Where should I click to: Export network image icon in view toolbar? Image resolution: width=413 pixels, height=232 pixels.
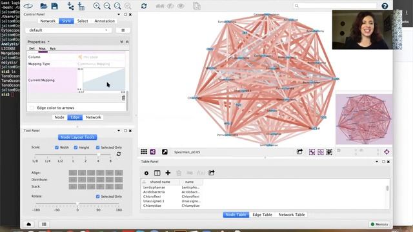pyautogui.click(x=299, y=152)
